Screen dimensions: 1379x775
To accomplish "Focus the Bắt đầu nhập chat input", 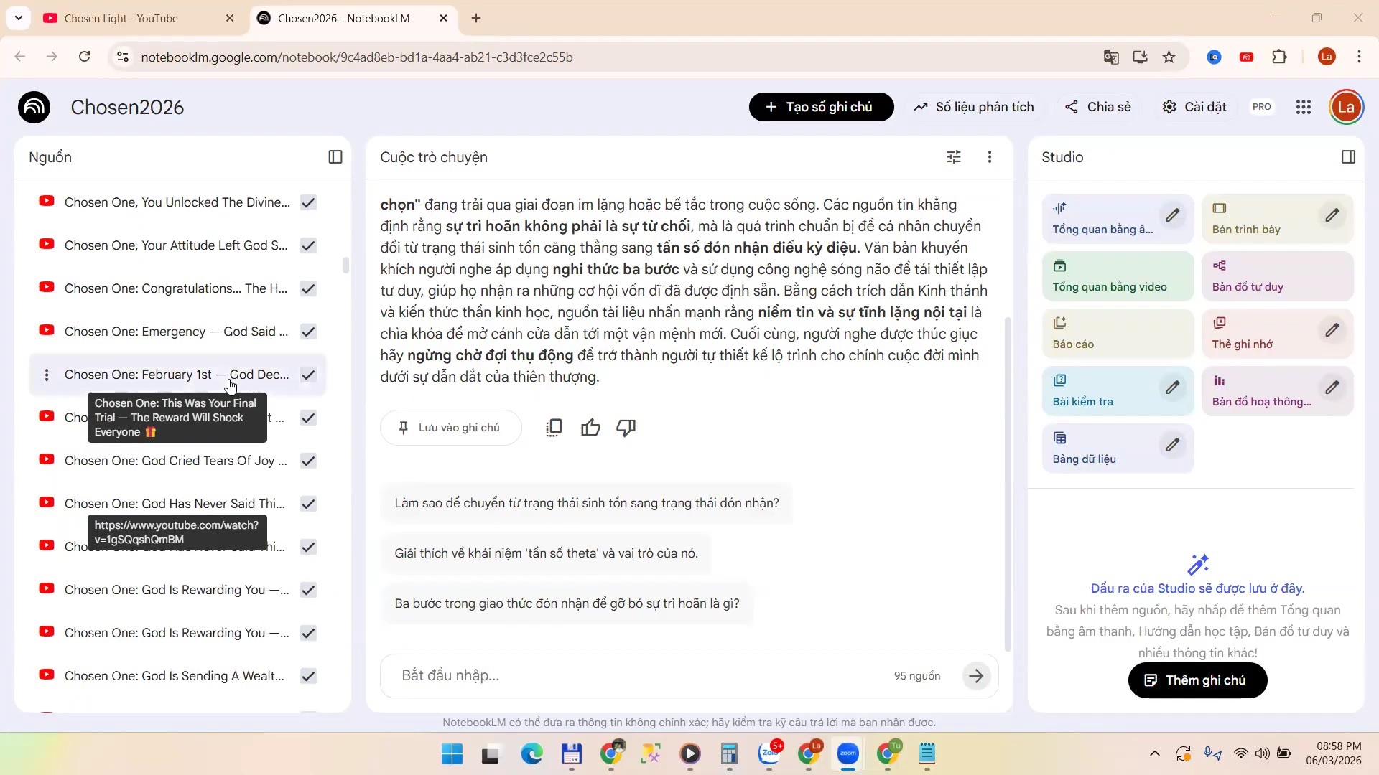I will click(x=639, y=676).
